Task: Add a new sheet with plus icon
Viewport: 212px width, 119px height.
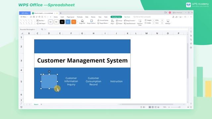Action: (41, 104)
